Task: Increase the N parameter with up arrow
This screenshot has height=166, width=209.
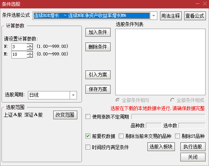Action: pyautogui.click(x=30, y=46)
